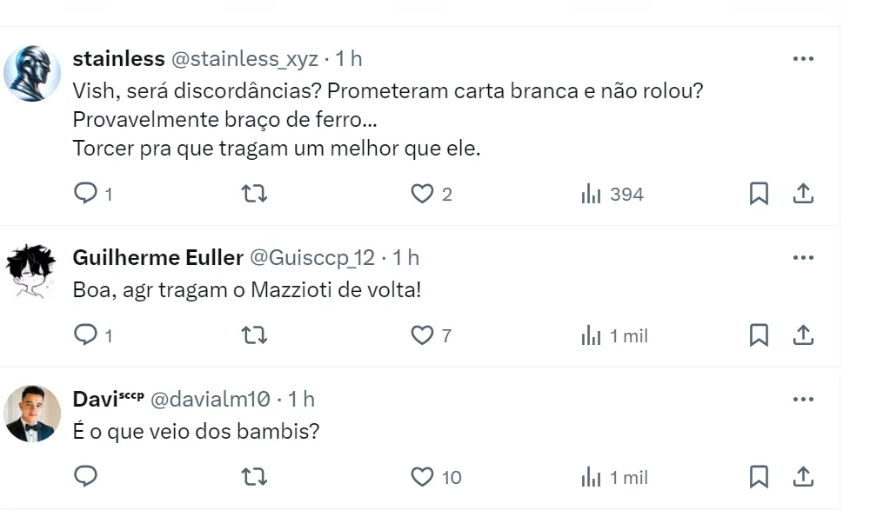Repost Guilherme Euller's Mazzioti tweet
Viewport: 870px width, 510px height.
click(253, 334)
